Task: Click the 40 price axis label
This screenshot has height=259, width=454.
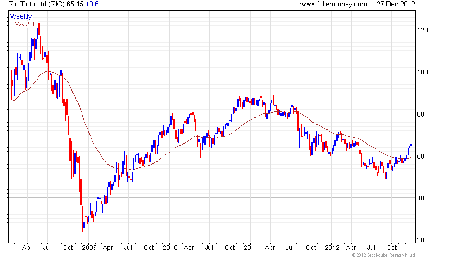Action: pyautogui.click(x=421, y=198)
